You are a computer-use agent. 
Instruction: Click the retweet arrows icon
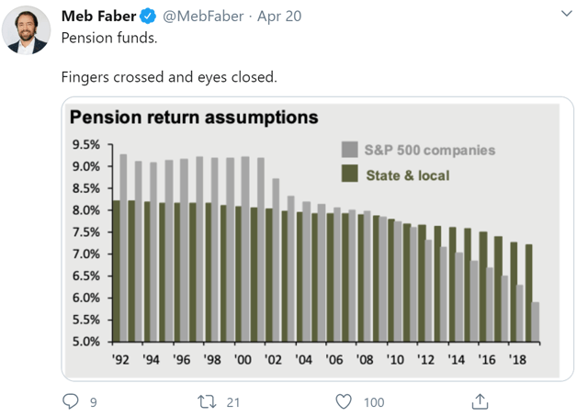pos(208,401)
